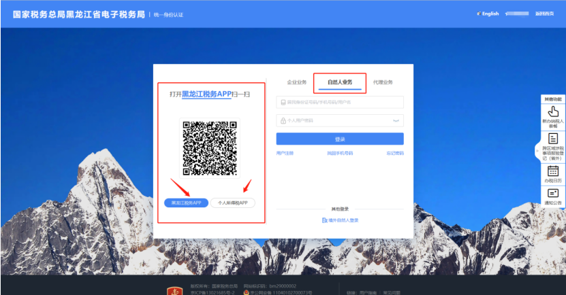Click the police badge icon in footer
Viewport: 566px width, 295px height.
[246, 293]
